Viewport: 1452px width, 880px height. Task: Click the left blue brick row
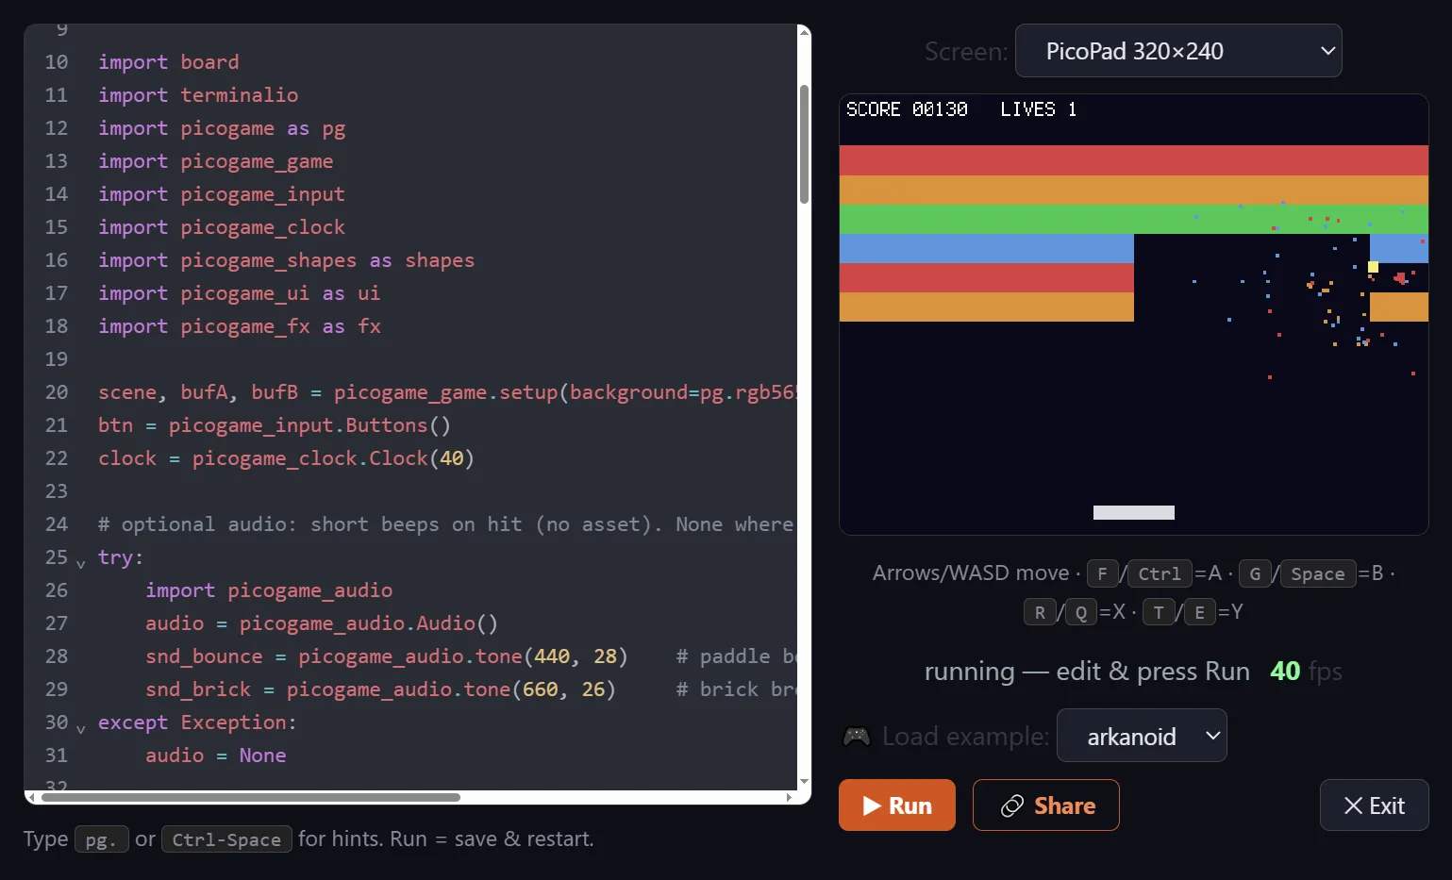(986, 248)
